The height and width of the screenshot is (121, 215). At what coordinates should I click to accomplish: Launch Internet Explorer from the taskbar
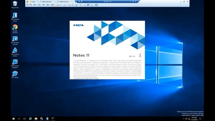point(30,119)
